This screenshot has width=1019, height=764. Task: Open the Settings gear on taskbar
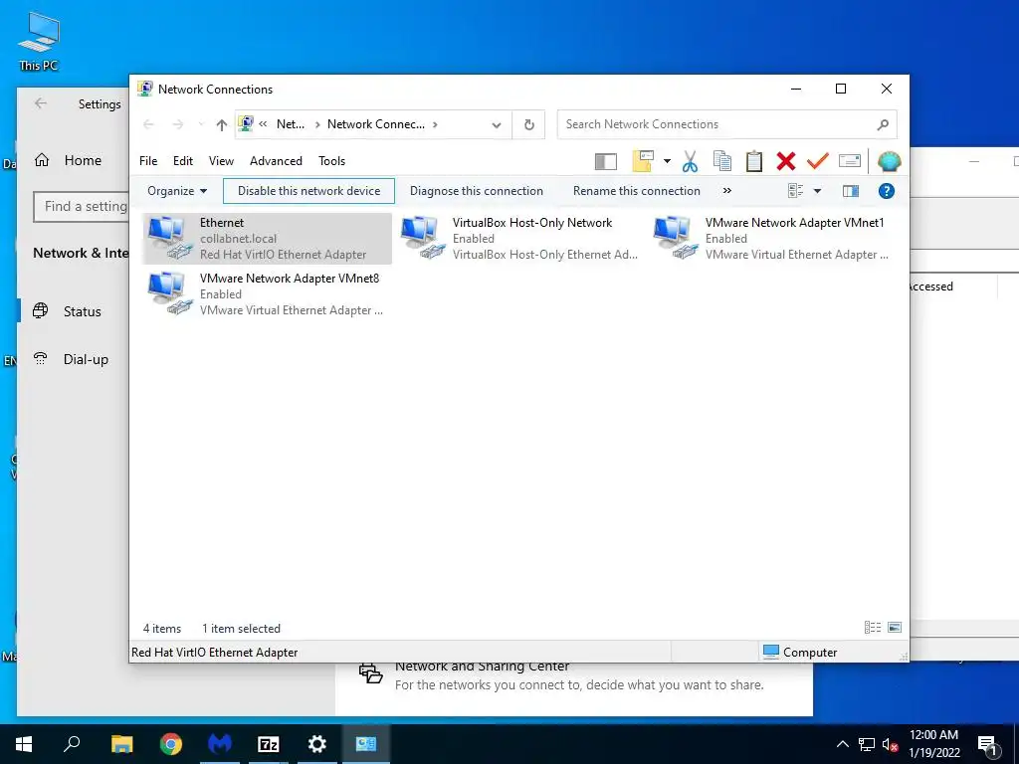317,744
